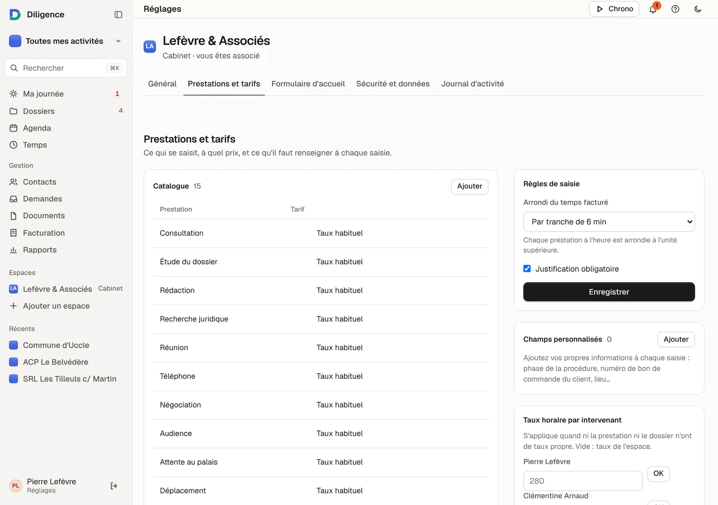This screenshot has height=505, width=718.
Task: Click Ajouter in the Catalogue card
Action: 469,186
